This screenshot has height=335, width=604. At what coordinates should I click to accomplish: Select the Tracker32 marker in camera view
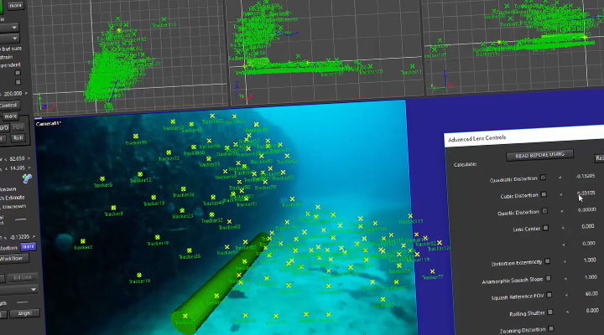[211, 214]
